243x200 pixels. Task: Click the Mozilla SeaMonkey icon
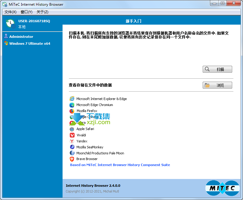(x=72, y=147)
